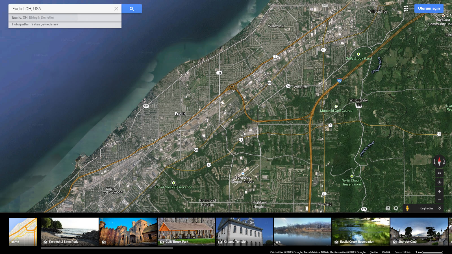This screenshot has width=452, height=254.
Task: Zoom out with the minus button
Action: [439, 199]
